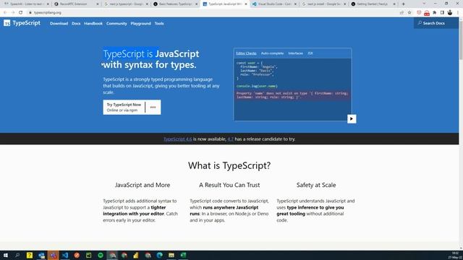Viewport: 463px width, 260px height.
Task: Go to the Handbook nav link
Action: coord(93,23)
